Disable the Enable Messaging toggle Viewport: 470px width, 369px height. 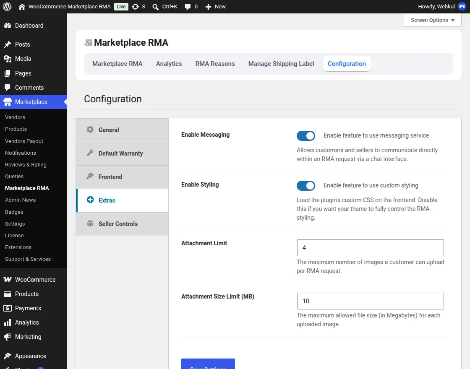[306, 136]
